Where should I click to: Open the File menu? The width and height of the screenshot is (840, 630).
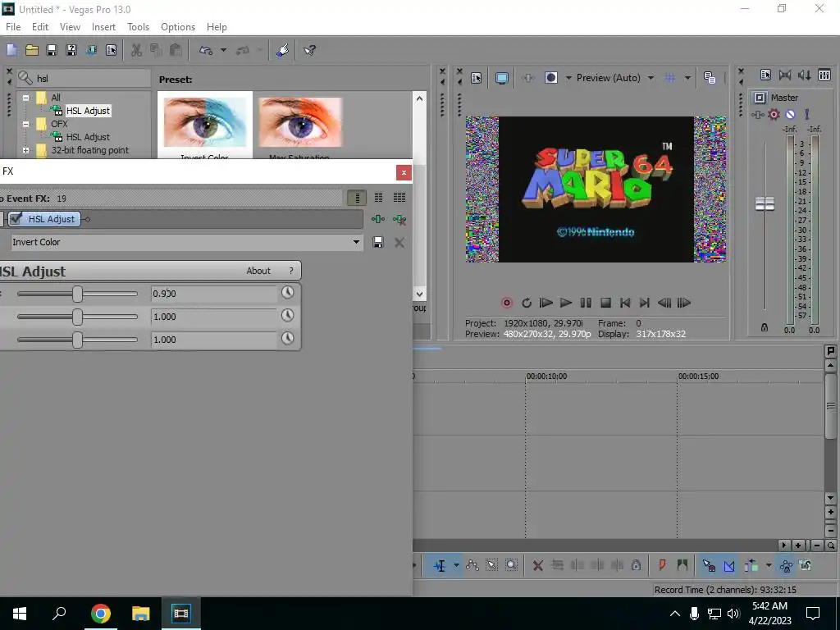13,27
